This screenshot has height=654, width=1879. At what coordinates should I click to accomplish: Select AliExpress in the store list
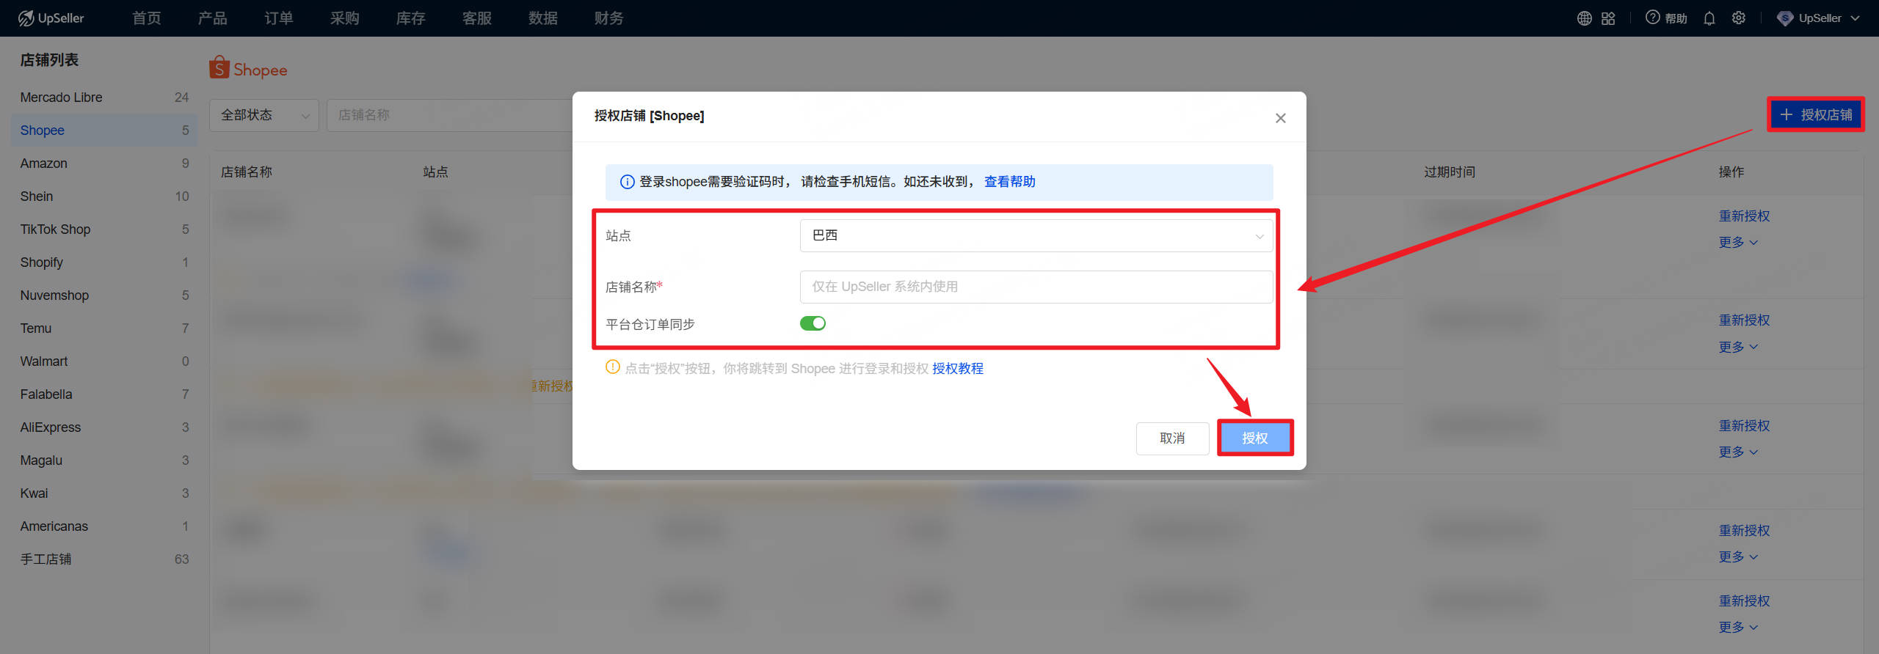pyautogui.click(x=104, y=427)
